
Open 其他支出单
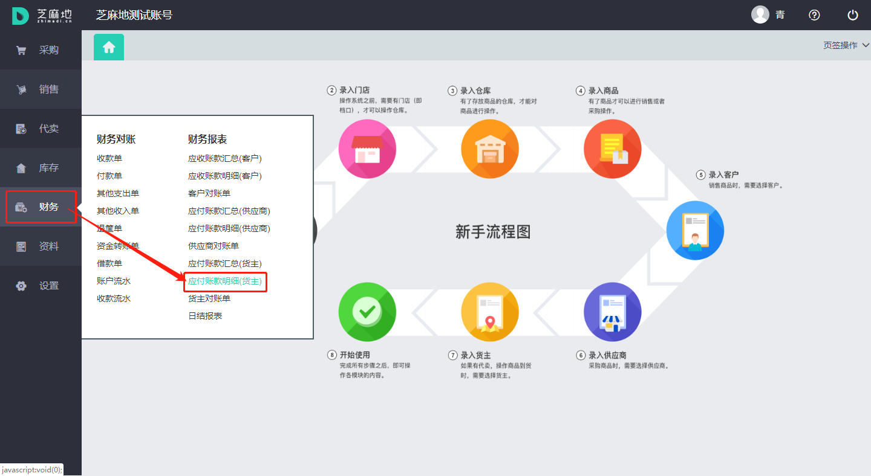118,193
